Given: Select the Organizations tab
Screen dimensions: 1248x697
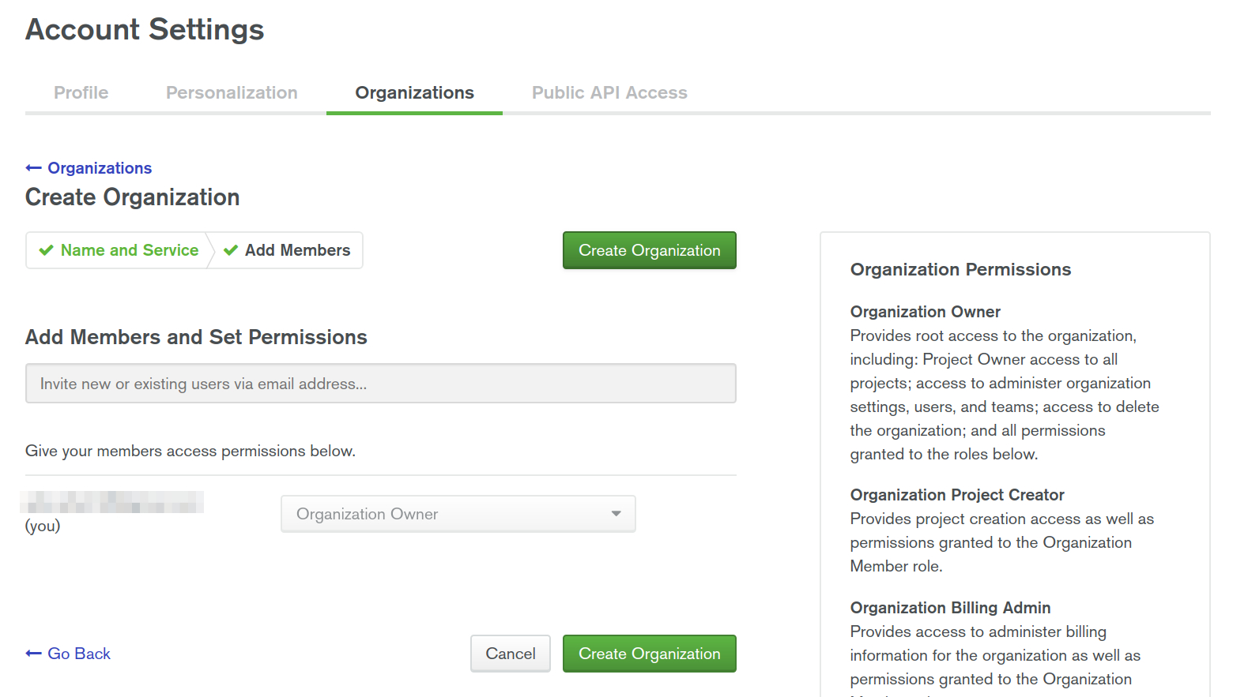Looking at the screenshot, I should 414,93.
